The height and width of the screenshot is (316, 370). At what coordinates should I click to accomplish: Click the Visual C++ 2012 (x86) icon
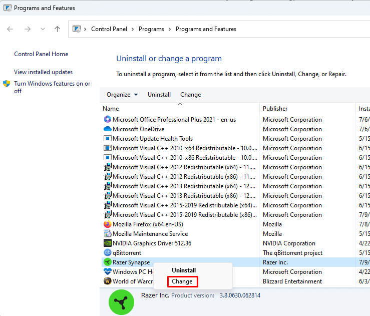pyautogui.click(x=107, y=176)
